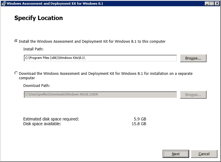The width and height of the screenshot is (221, 162).
Task: Click the 'Download the Windows Assessment' option label
Action: tap(105, 73)
